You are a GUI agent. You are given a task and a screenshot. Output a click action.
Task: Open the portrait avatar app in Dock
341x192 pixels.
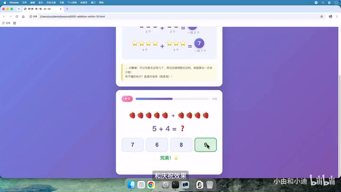tap(200, 185)
